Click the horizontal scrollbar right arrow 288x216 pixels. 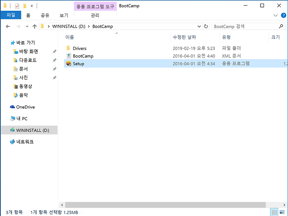(284, 205)
